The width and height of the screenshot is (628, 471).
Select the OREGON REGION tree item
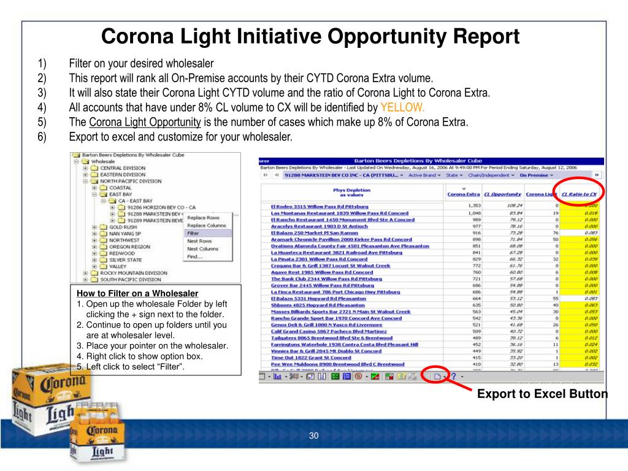pos(130,247)
